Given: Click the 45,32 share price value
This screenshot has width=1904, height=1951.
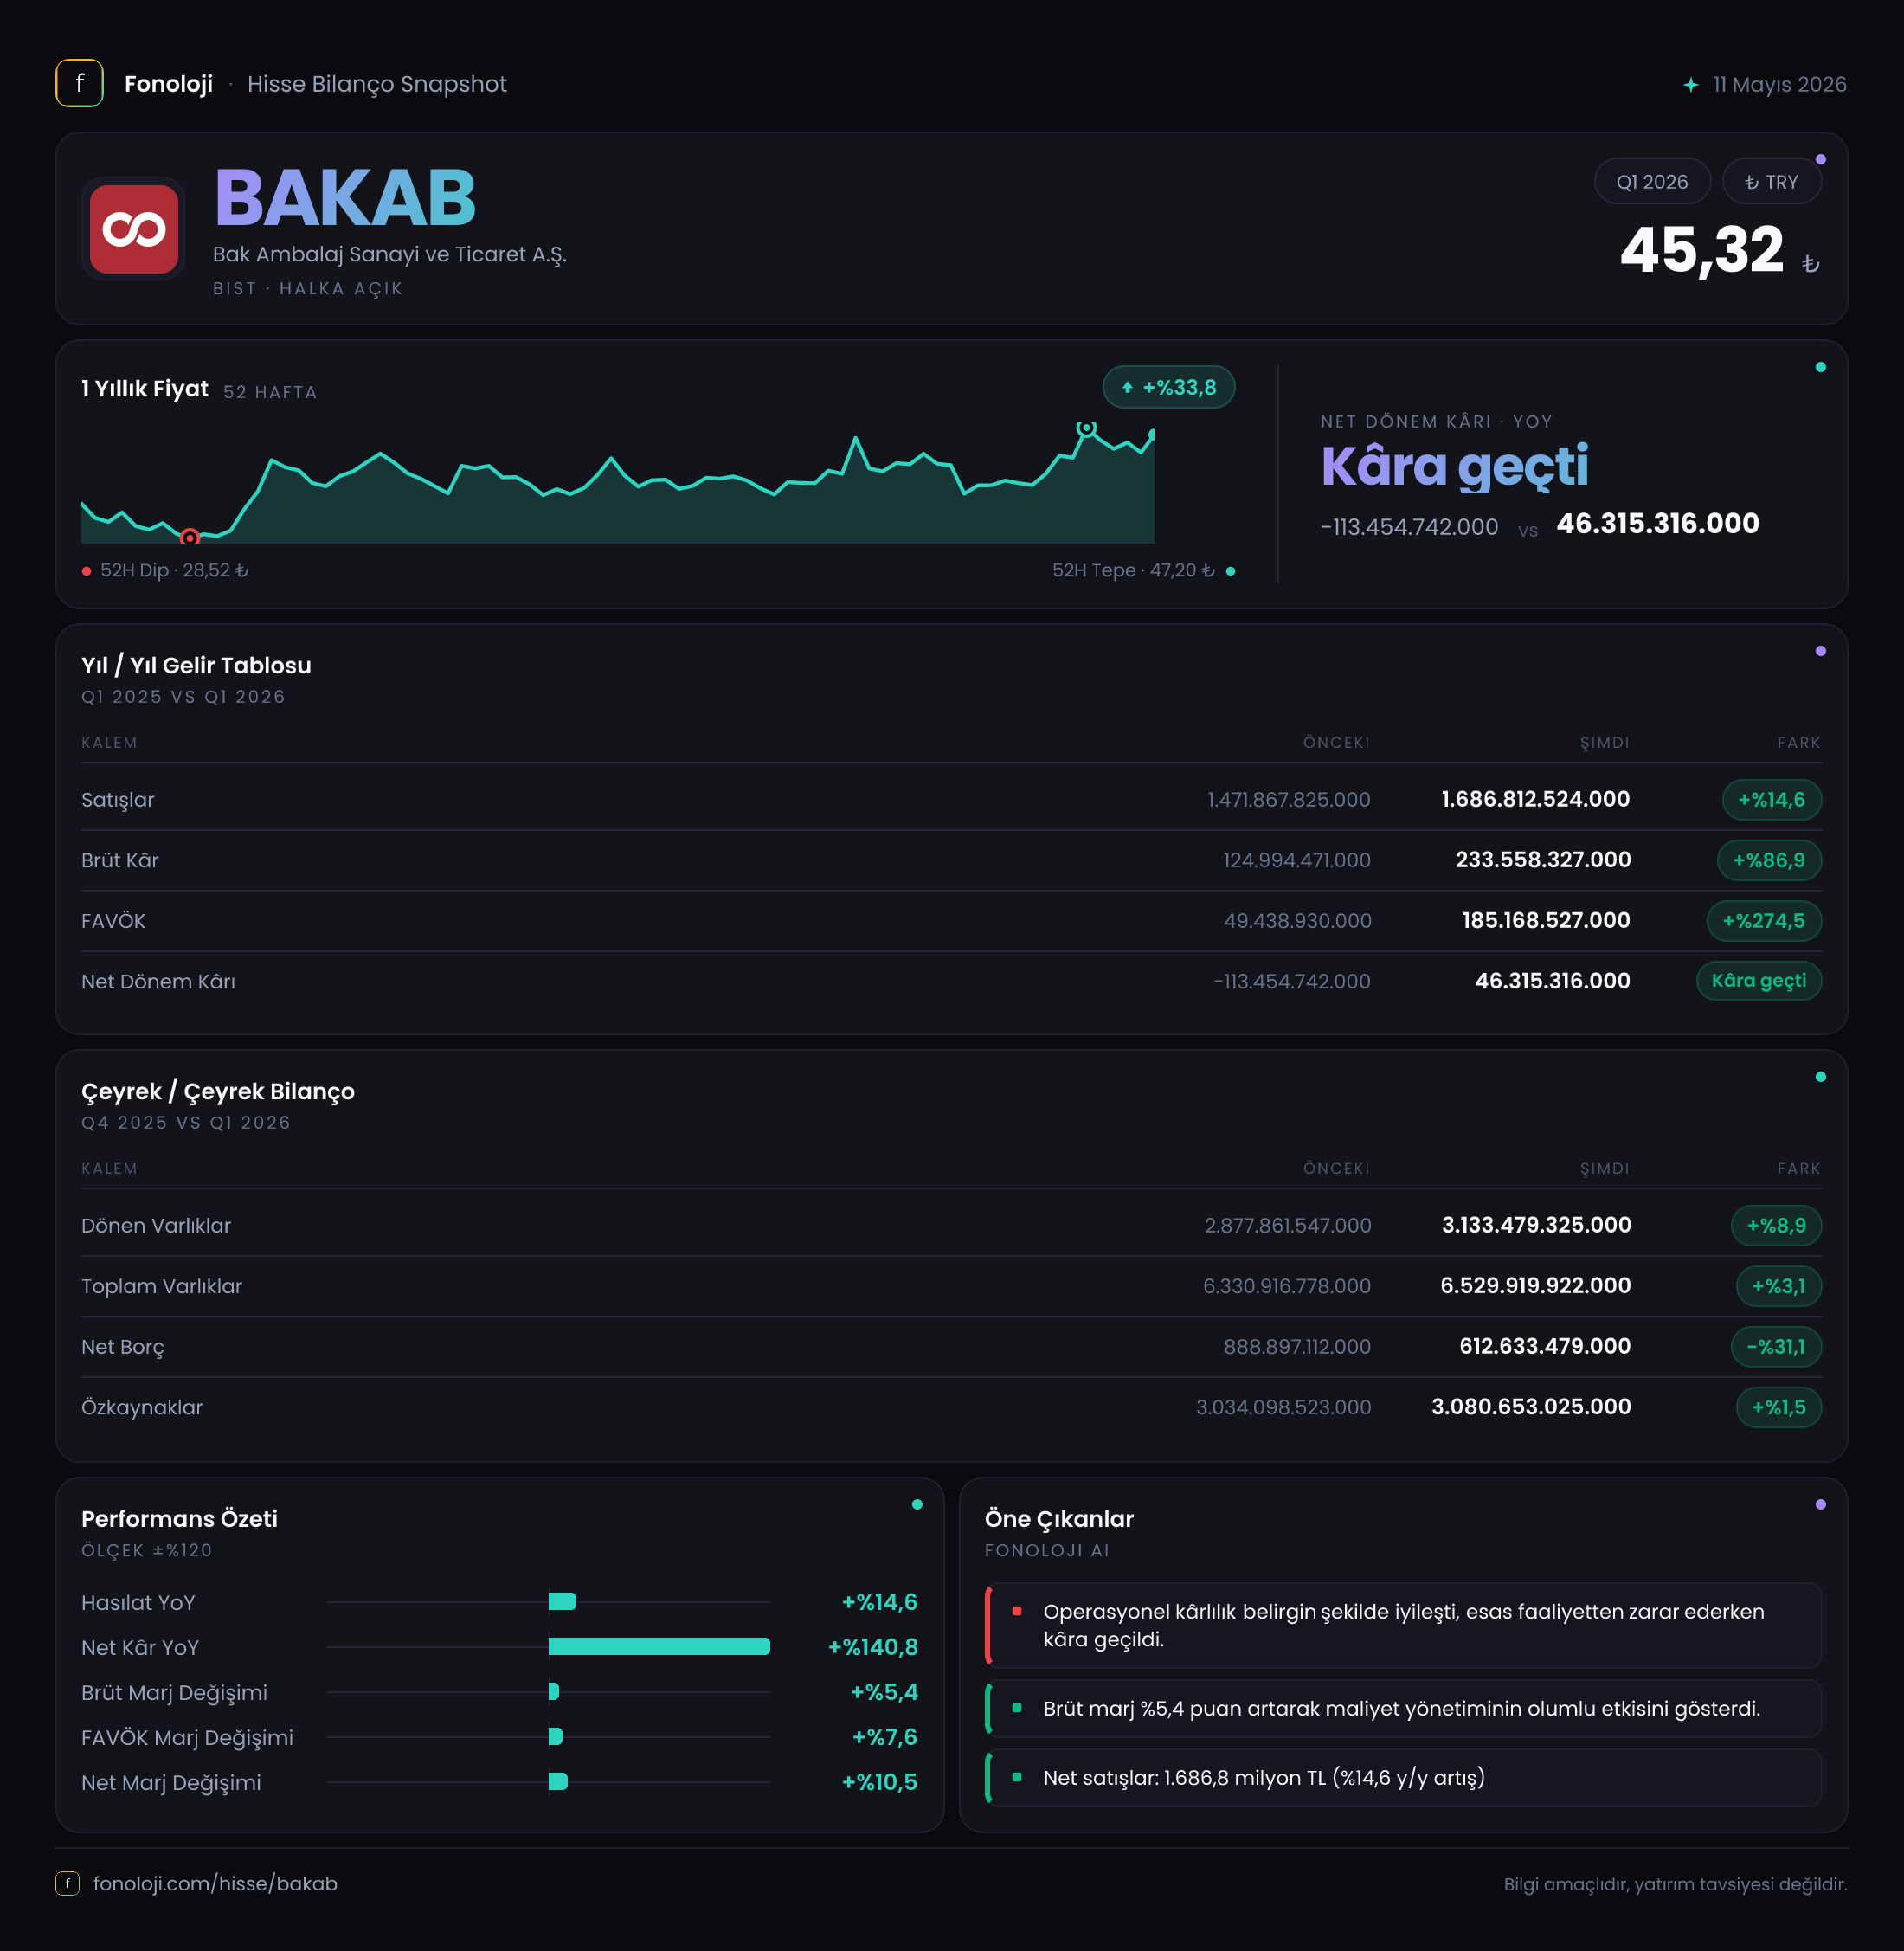Looking at the screenshot, I should (x=1702, y=250).
